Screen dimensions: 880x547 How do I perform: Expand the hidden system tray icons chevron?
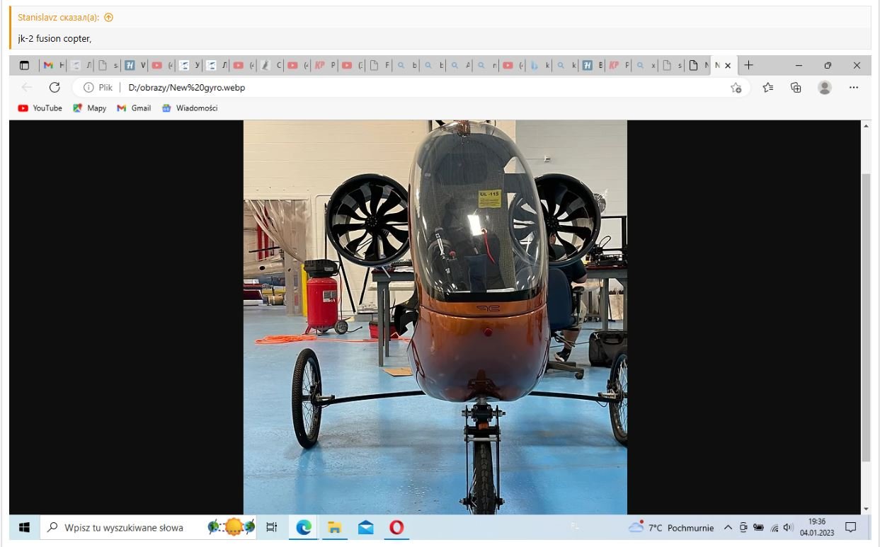point(728,528)
